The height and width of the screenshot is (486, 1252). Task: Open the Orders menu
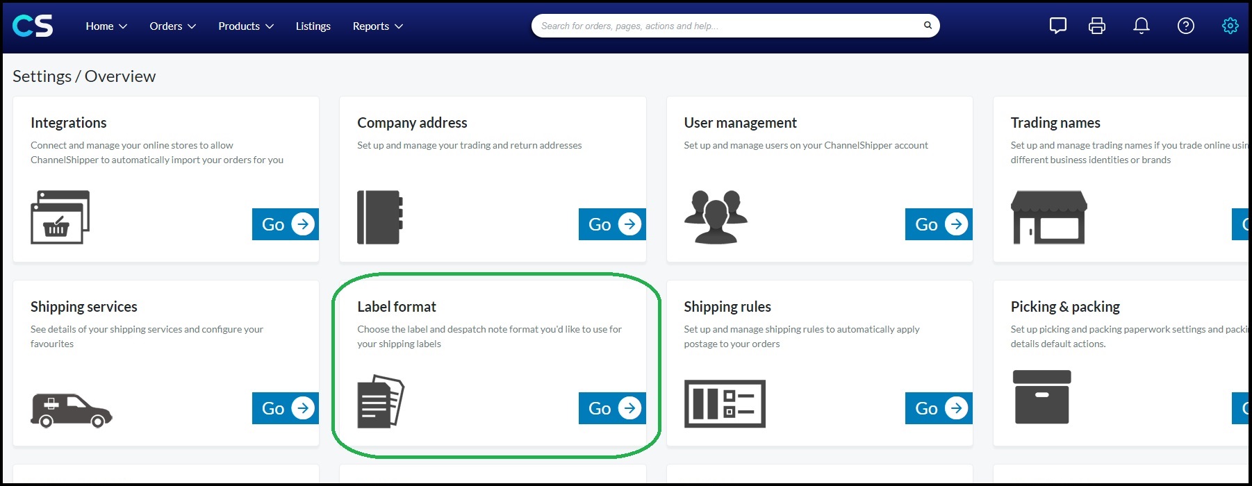point(173,26)
